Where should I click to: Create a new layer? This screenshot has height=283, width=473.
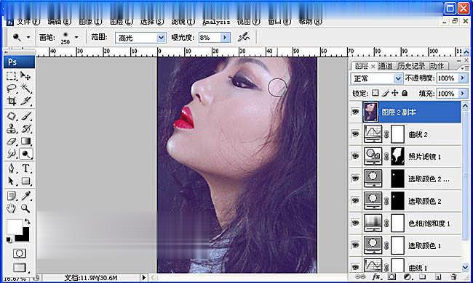[438, 276]
